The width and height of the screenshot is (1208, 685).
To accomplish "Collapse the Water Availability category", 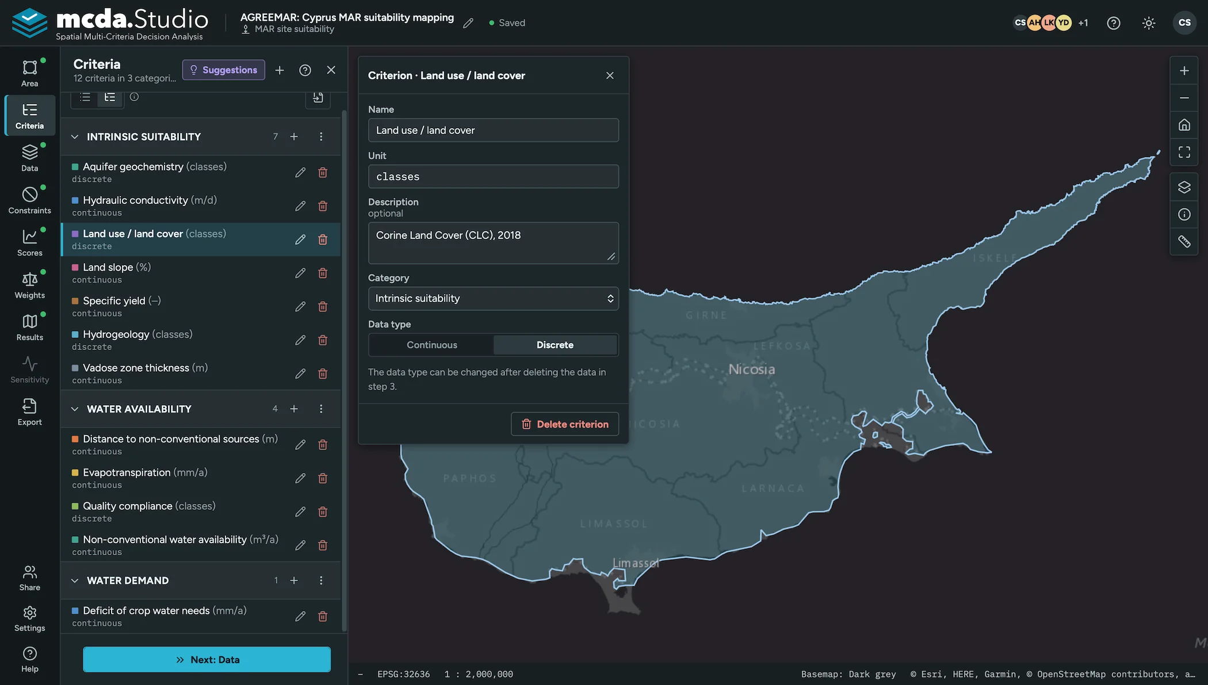I will coord(75,409).
